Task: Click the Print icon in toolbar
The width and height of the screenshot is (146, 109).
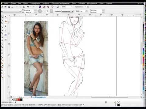Action: 12,7
